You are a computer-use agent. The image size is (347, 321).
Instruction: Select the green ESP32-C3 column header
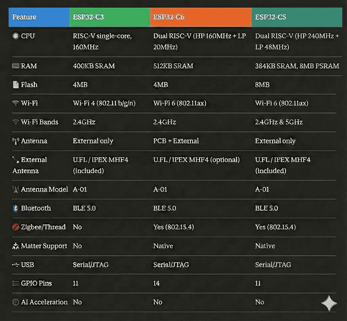109,17
